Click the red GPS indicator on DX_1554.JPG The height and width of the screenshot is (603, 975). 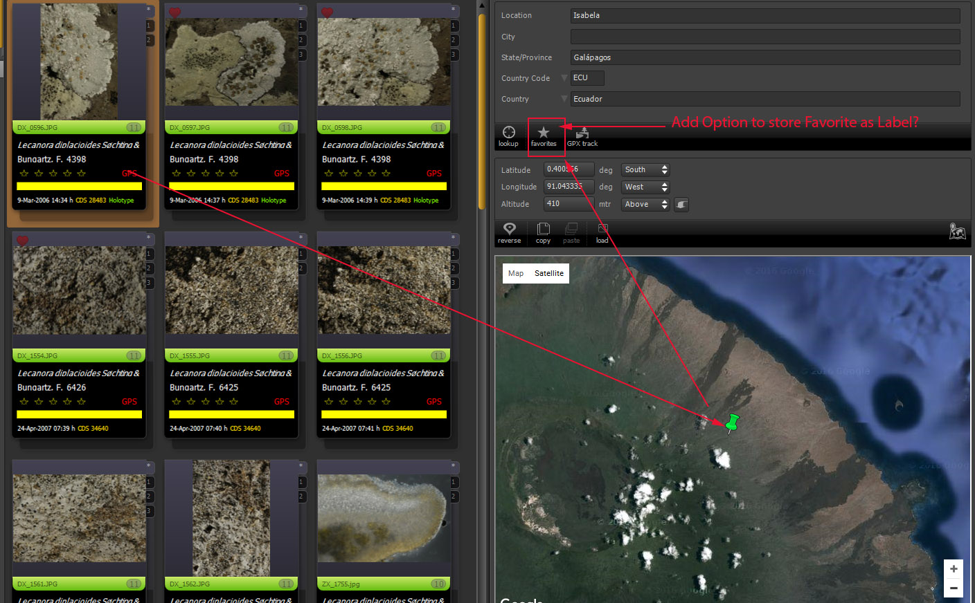click(x=129, y=402)
